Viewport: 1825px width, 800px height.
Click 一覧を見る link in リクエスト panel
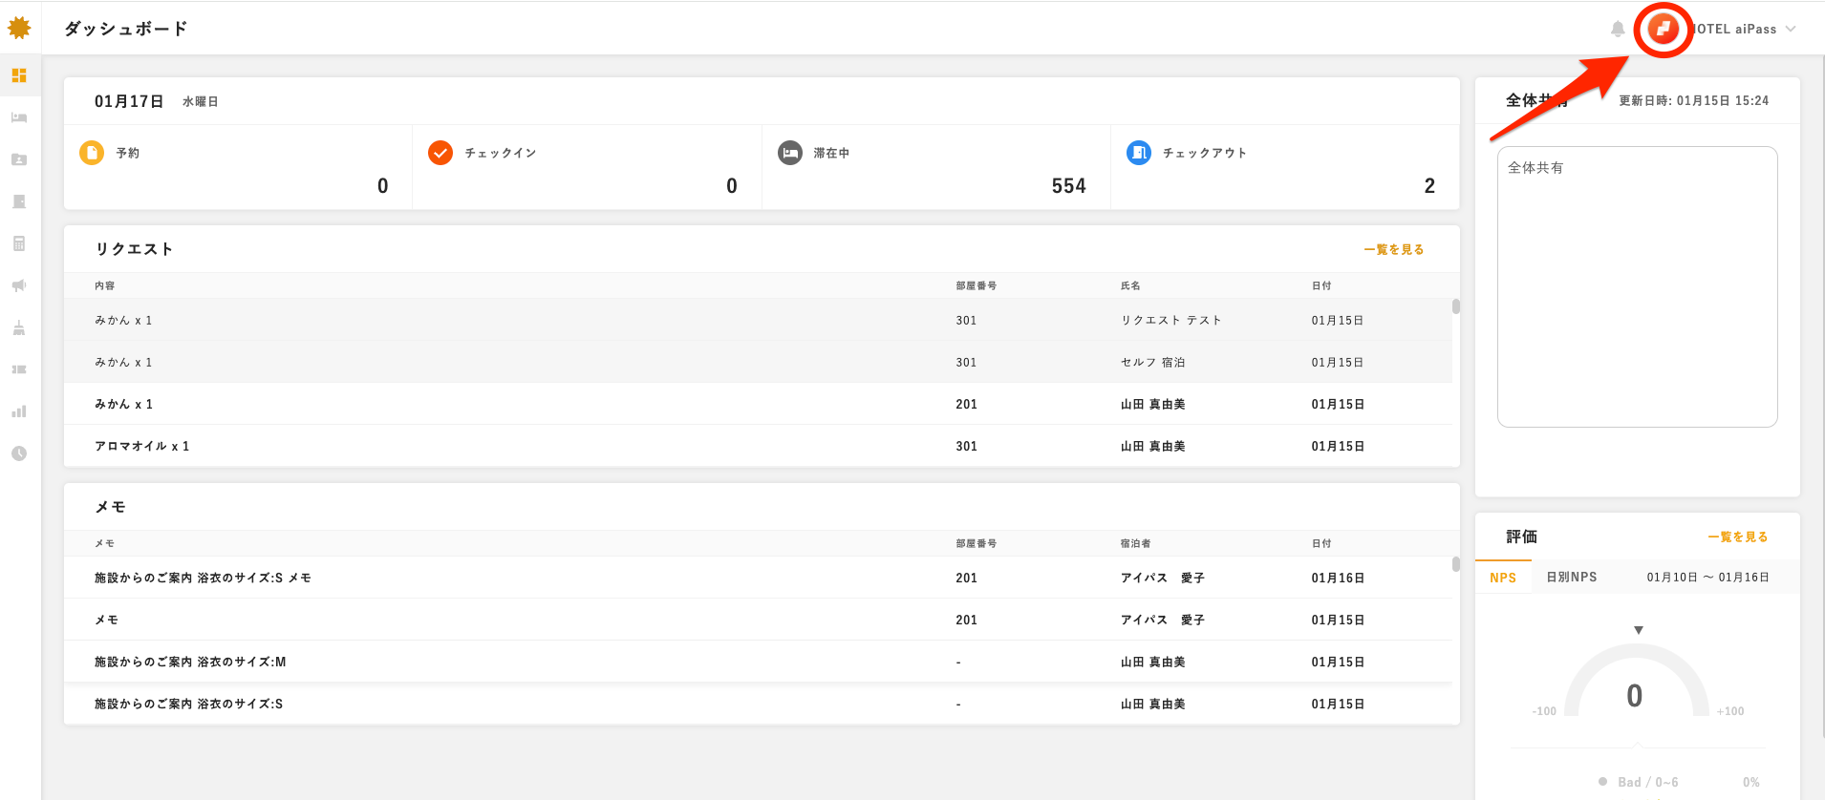pyautogui.click(x=1394, y=249)
